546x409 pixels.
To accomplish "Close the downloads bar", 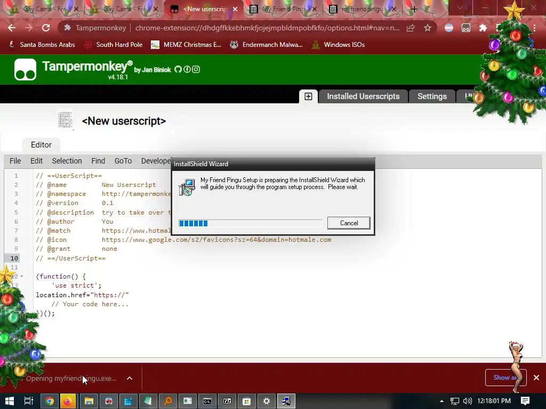I will [536, 378].
